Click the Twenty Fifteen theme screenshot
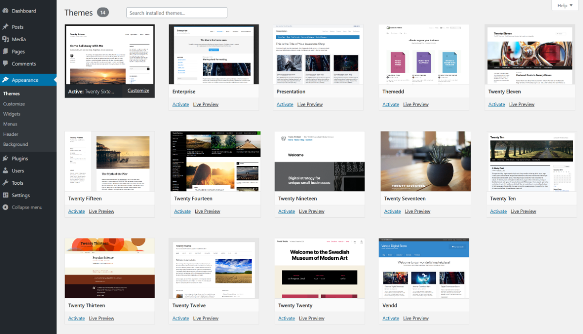The height and width of the screenshot is (334, 583). pos(110,161)
